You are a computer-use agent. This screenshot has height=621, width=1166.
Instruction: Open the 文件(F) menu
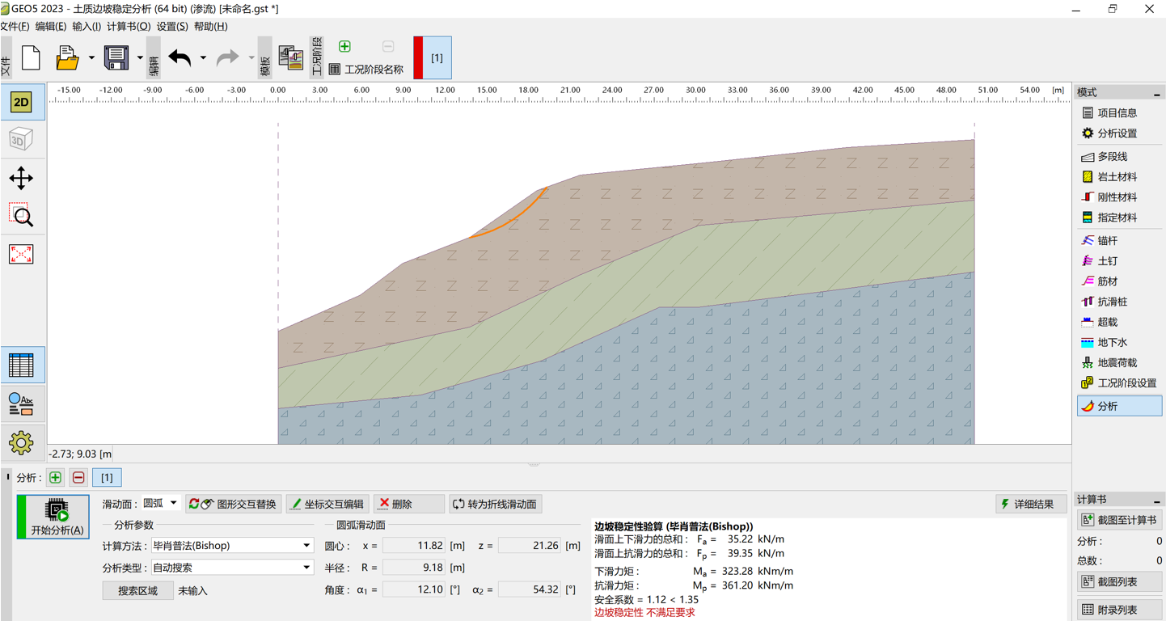(x=15, y=27)
